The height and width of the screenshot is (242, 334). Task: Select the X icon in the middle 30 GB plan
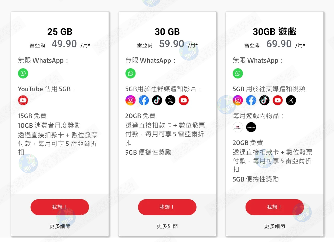click(x=170, y=100)
